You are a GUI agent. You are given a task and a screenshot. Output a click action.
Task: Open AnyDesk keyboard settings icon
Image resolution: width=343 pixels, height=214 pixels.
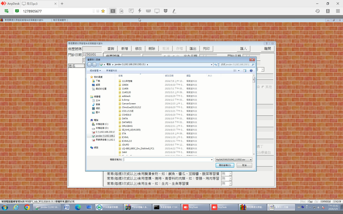pos(148,11)
